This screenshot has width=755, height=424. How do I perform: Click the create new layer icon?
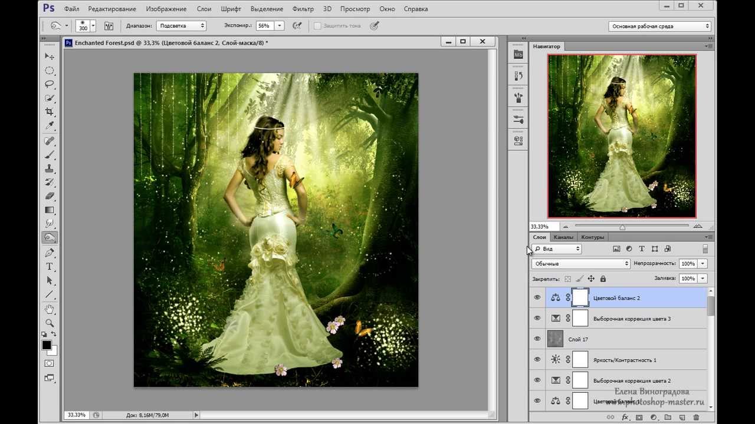point(682,418)
